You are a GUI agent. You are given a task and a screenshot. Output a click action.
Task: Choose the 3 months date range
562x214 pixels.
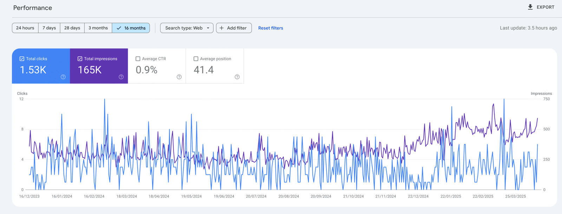tap(98, 28)
